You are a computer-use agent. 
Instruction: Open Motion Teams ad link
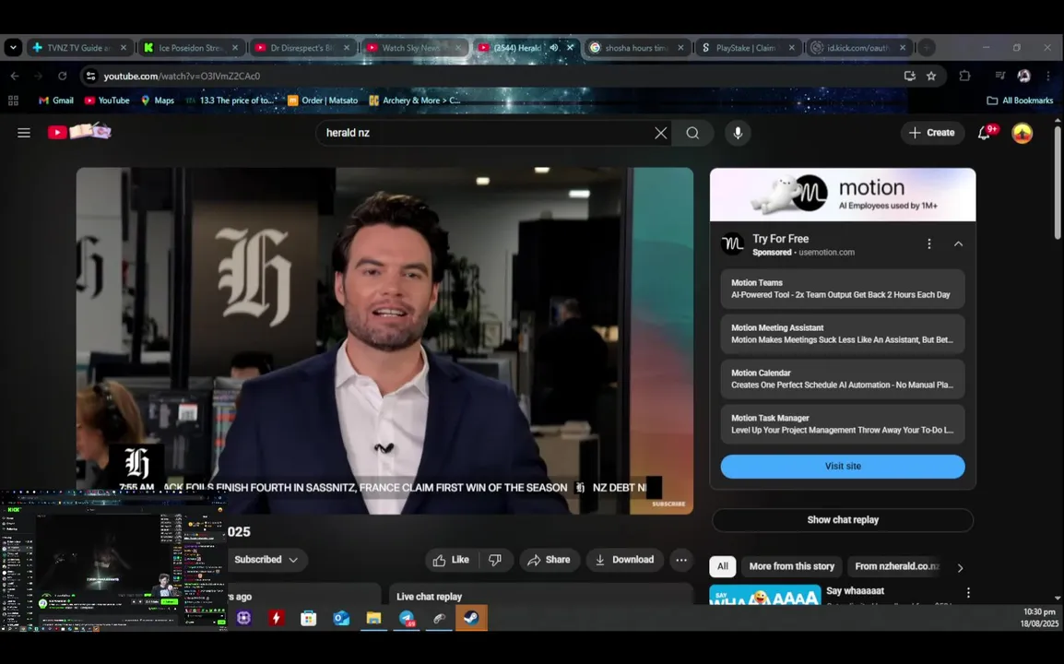click(843, 289)
